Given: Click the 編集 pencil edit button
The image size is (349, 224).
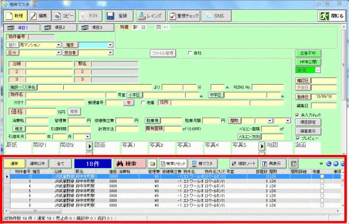Looking at the screenshot, I should [39, 16].
